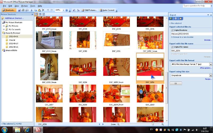Viewport: 213px width, 133px height.
Task: Switch to Single Picture view icon
Action: click(x=43, y=14)
